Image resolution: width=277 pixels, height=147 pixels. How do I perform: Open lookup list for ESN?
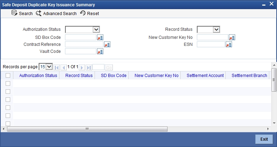[229, 44]
